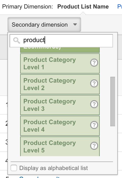Open the Secondary dimension dropdown
Image resolution: width=122 pixels, height=178 pixels.
(x=44, y=25)
